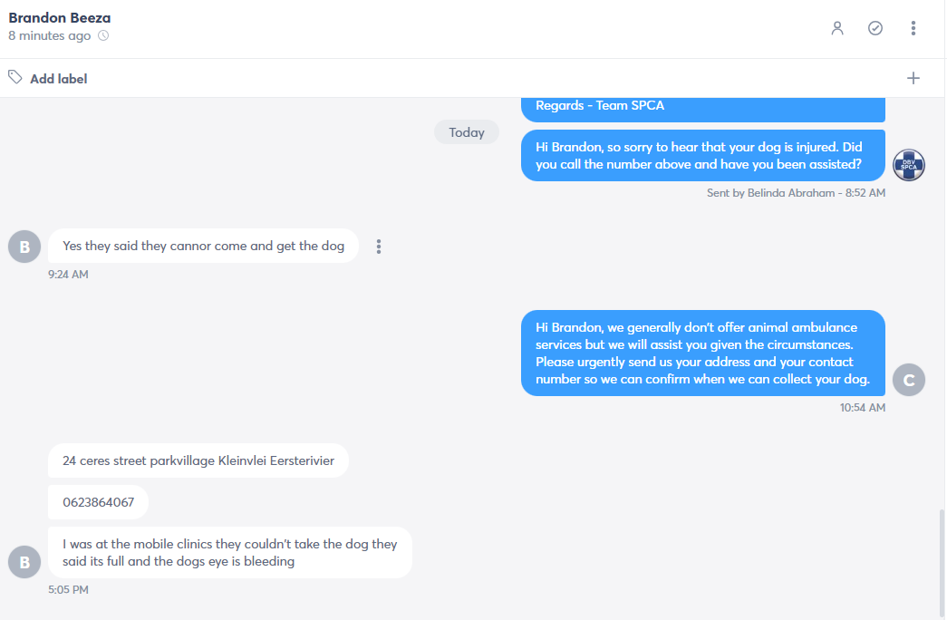Open the header three-dot options menu

point(913,28)
